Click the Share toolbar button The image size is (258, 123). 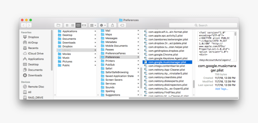tap(112, 25)
